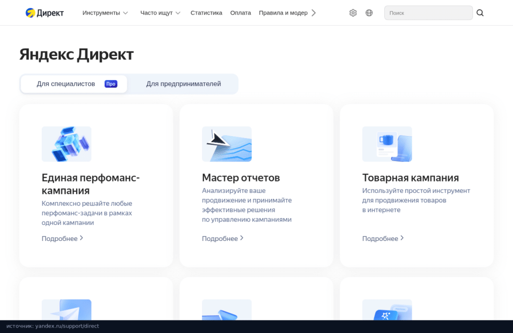
Task: Click the search magnifier icon
Action: [x=480, y=12]
